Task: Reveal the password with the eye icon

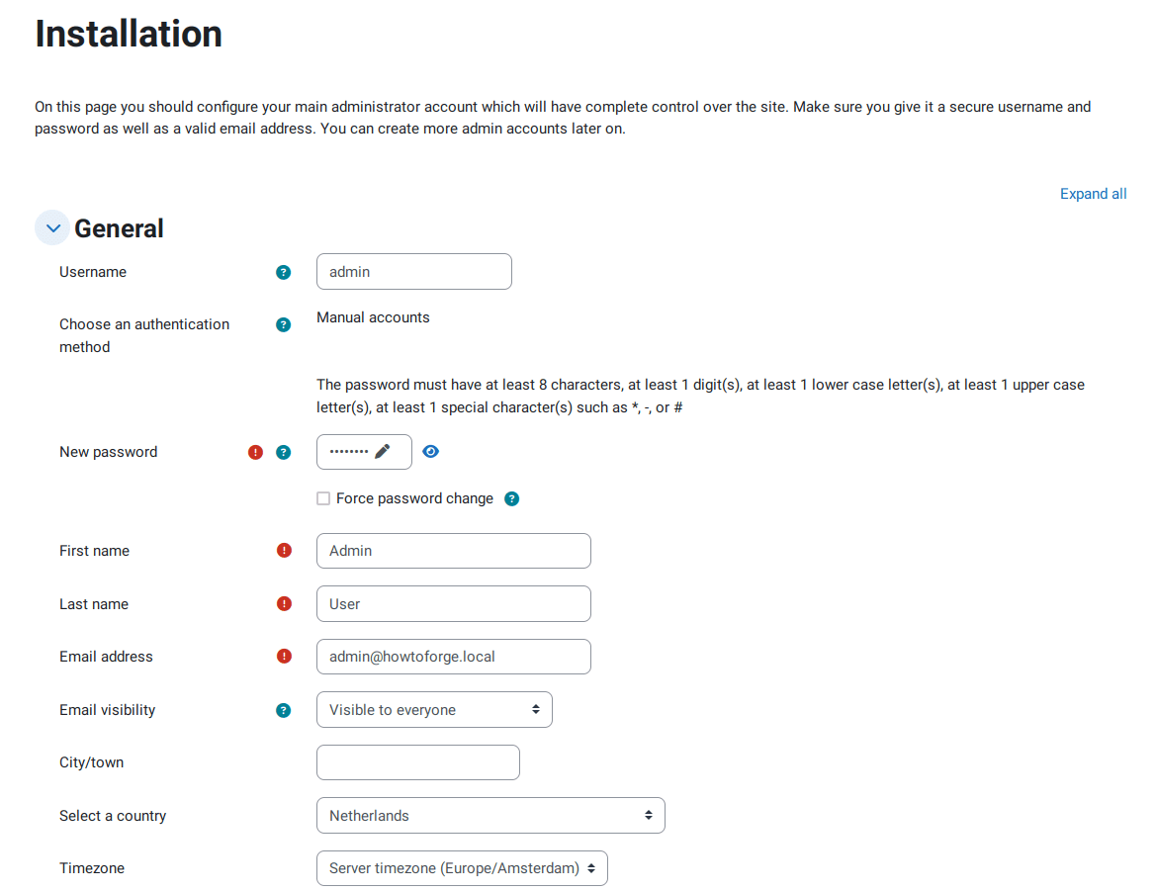Action: pos(430,452)
